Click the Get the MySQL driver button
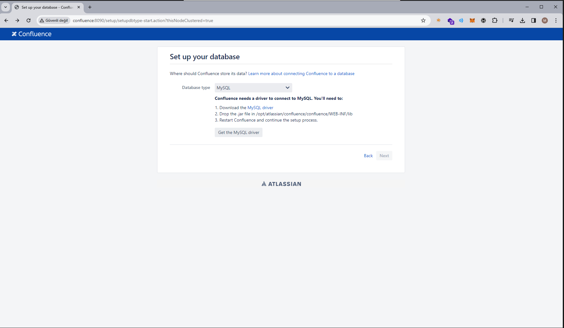 click(239, 132)
